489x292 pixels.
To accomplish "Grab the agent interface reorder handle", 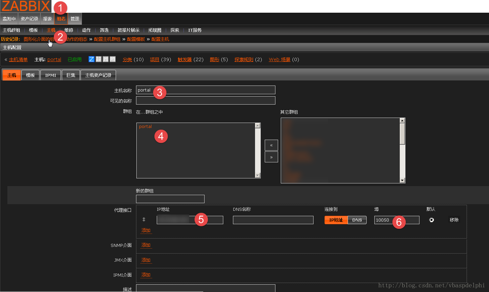I will click(x=144, y=220).
